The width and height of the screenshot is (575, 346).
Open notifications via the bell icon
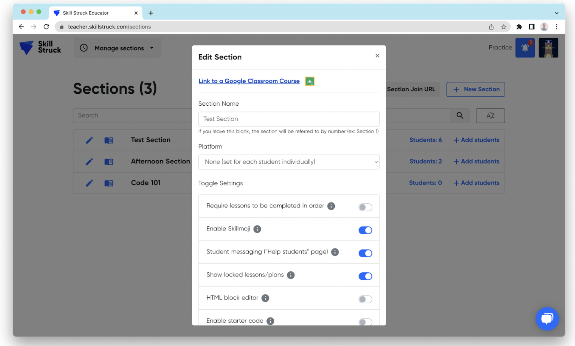[x=525, y=47]
